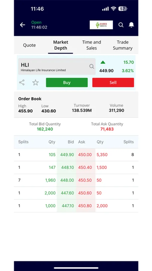Select ask price 450.60

[x=85, y=193]
